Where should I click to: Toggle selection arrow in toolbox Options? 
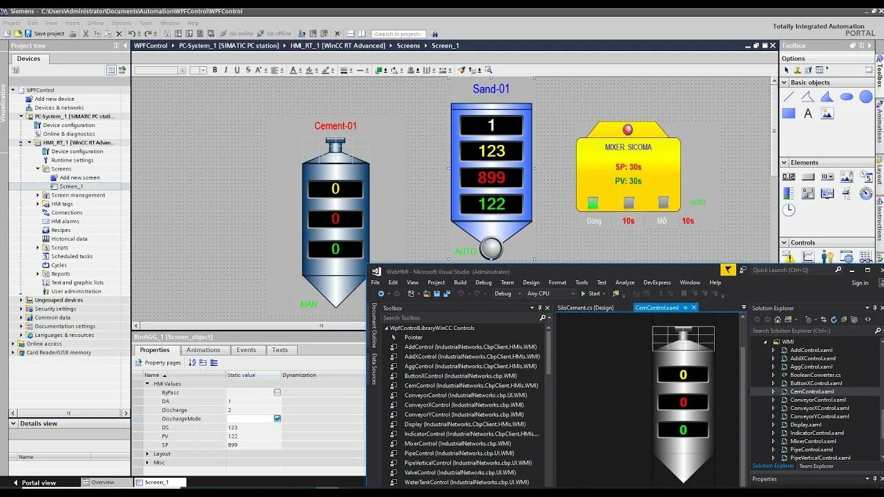click(x=786, y=70)
